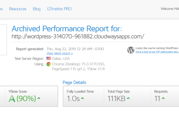
Task: Click the Total Page Size up arrow
Action: [x=128, y=98]
